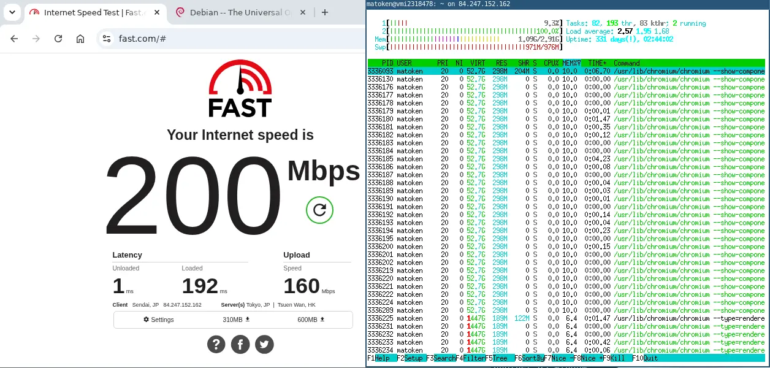Sort htop by RES column header
Viewport: 770px width, 368px height.
pyautogui.click(x=501, y=63)
